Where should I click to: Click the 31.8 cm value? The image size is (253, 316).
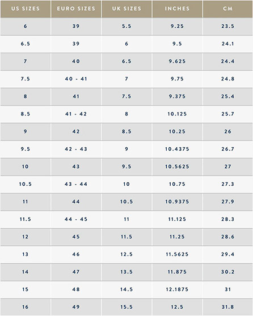(228, 307)
